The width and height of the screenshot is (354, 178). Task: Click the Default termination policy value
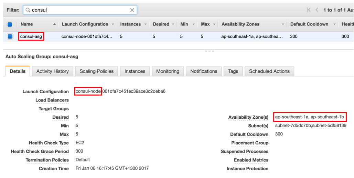[83, 160]
